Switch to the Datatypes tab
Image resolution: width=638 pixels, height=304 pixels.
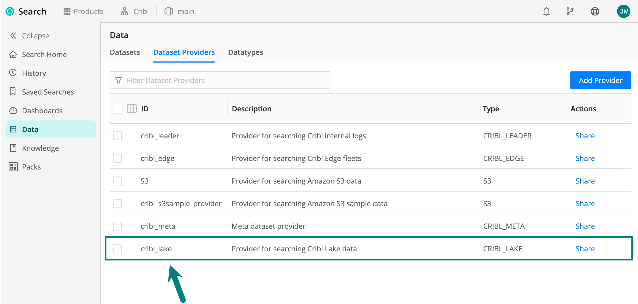click(245, 52)
